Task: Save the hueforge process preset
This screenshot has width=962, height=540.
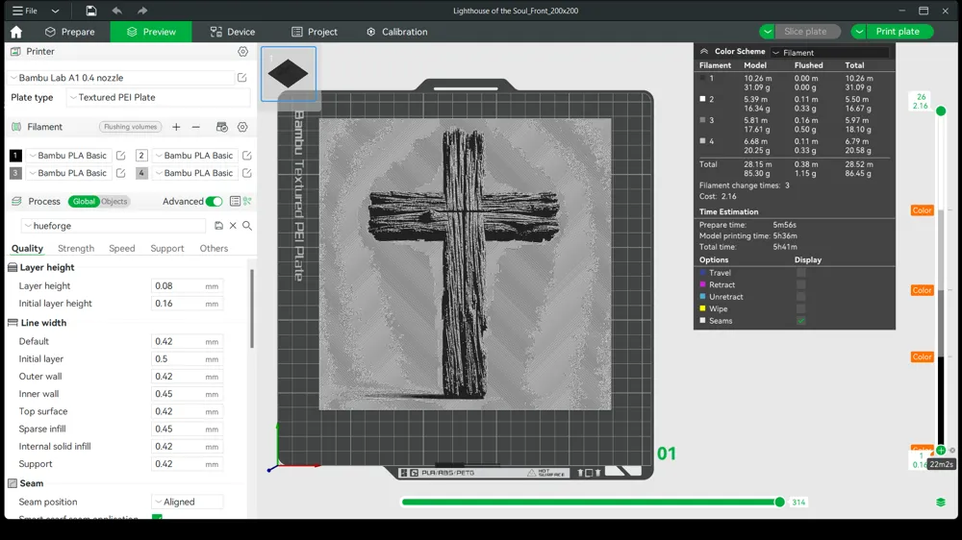Action: pyautogui.click(x=218, y=226)
